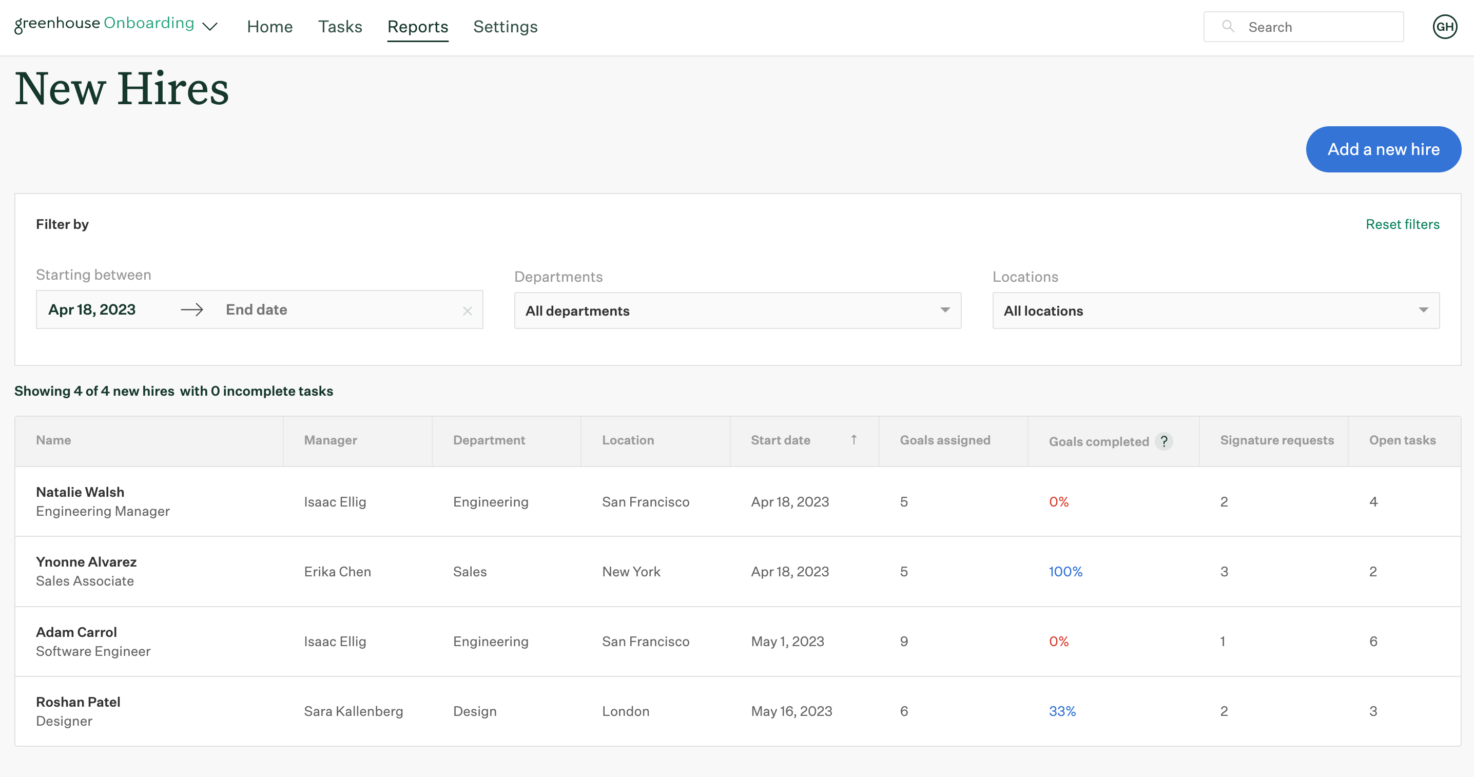Click the magnifying glass search icon
Image resolution: width=1474 pixels, height=777 pixels.
[x=1227, y=26]
